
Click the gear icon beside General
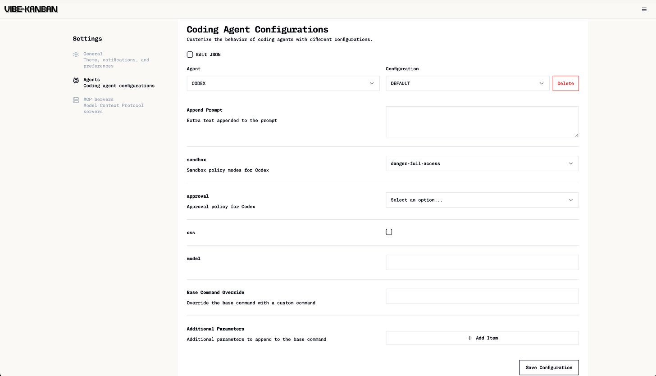76,54
